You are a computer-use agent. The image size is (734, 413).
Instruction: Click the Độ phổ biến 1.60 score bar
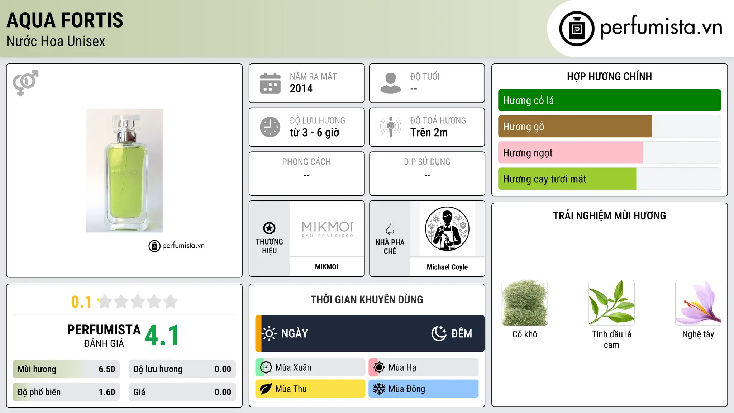66,392
